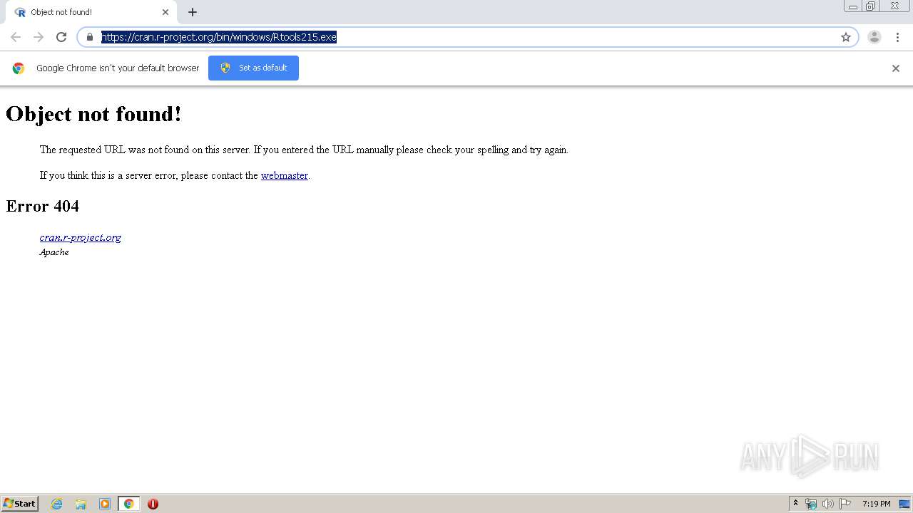The image size is (913, 513).
Task: Select the 'Object not found!' tab
Action: click(x=90, y=12)
